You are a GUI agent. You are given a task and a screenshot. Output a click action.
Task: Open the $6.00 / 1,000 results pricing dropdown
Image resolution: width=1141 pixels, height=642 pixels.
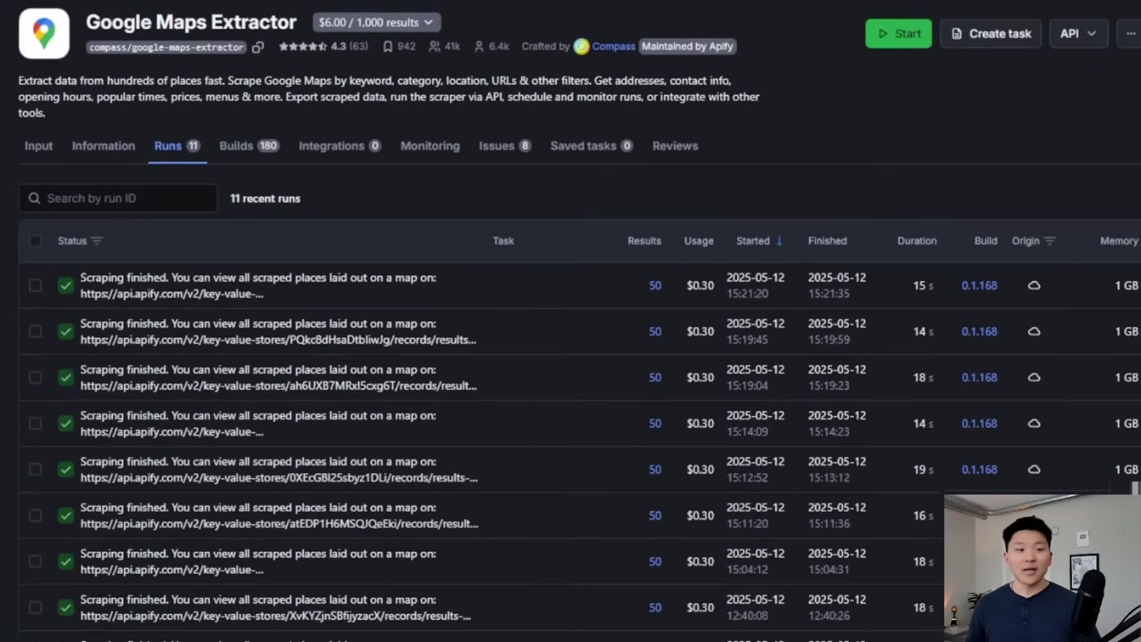pos(376,22)
